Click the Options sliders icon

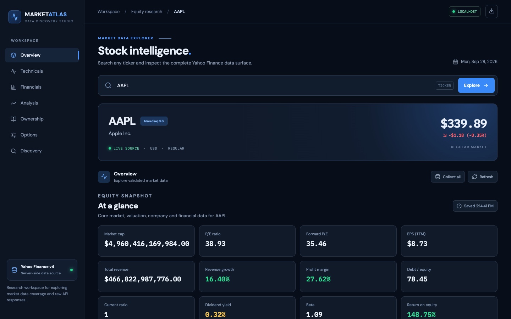tap(13, 135)
